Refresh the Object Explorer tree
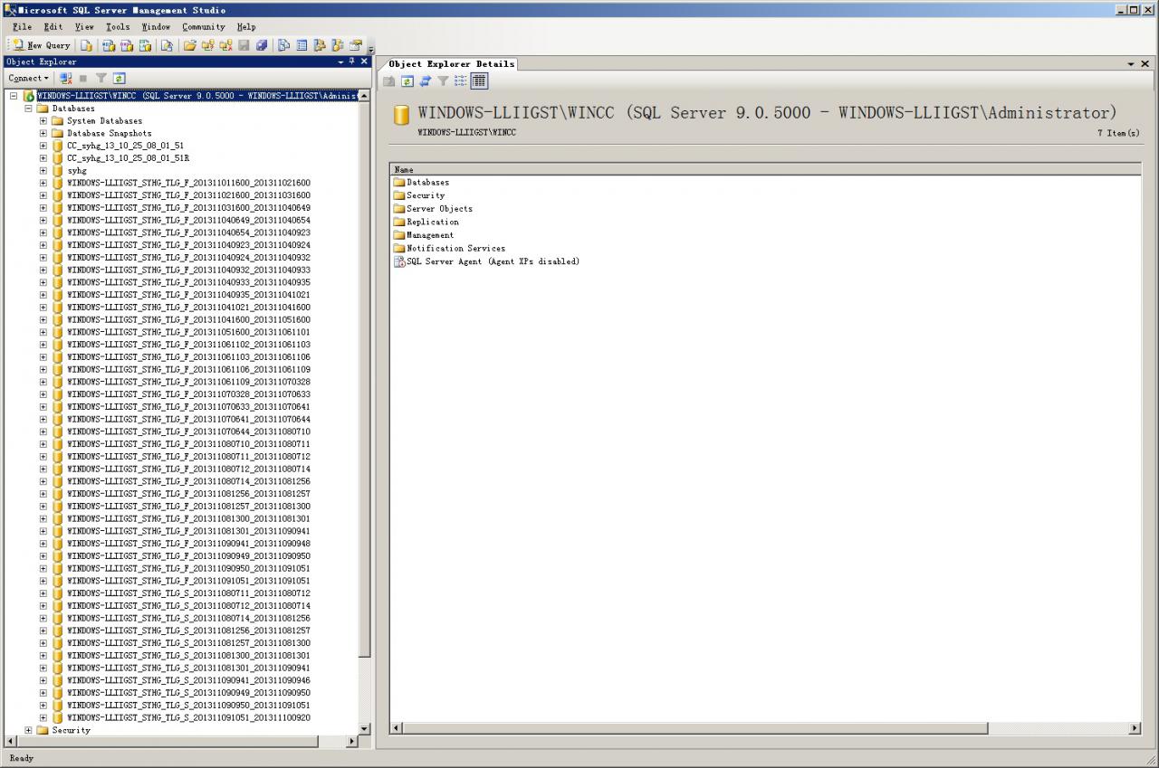The width and height of the screenshot is (1159, 768). [x=119, y=79]
